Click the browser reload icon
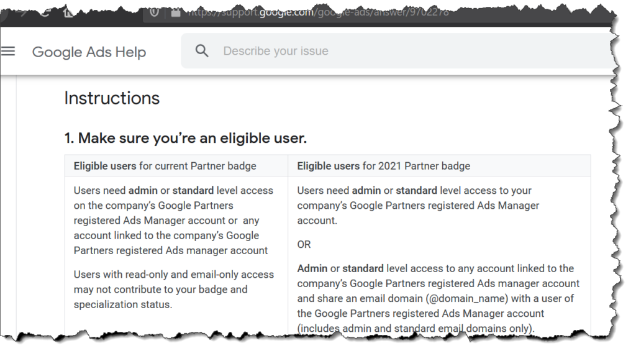Image resolution: width=636 pixels, height=361 pixels. [45, 14]
